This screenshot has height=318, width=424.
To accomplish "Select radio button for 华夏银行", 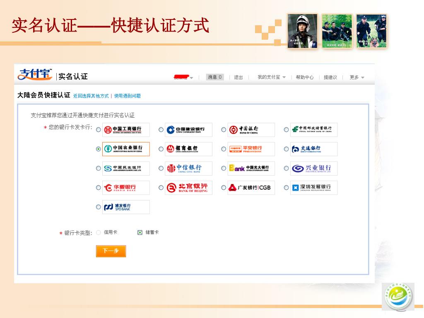I will (x=99, y=188).
